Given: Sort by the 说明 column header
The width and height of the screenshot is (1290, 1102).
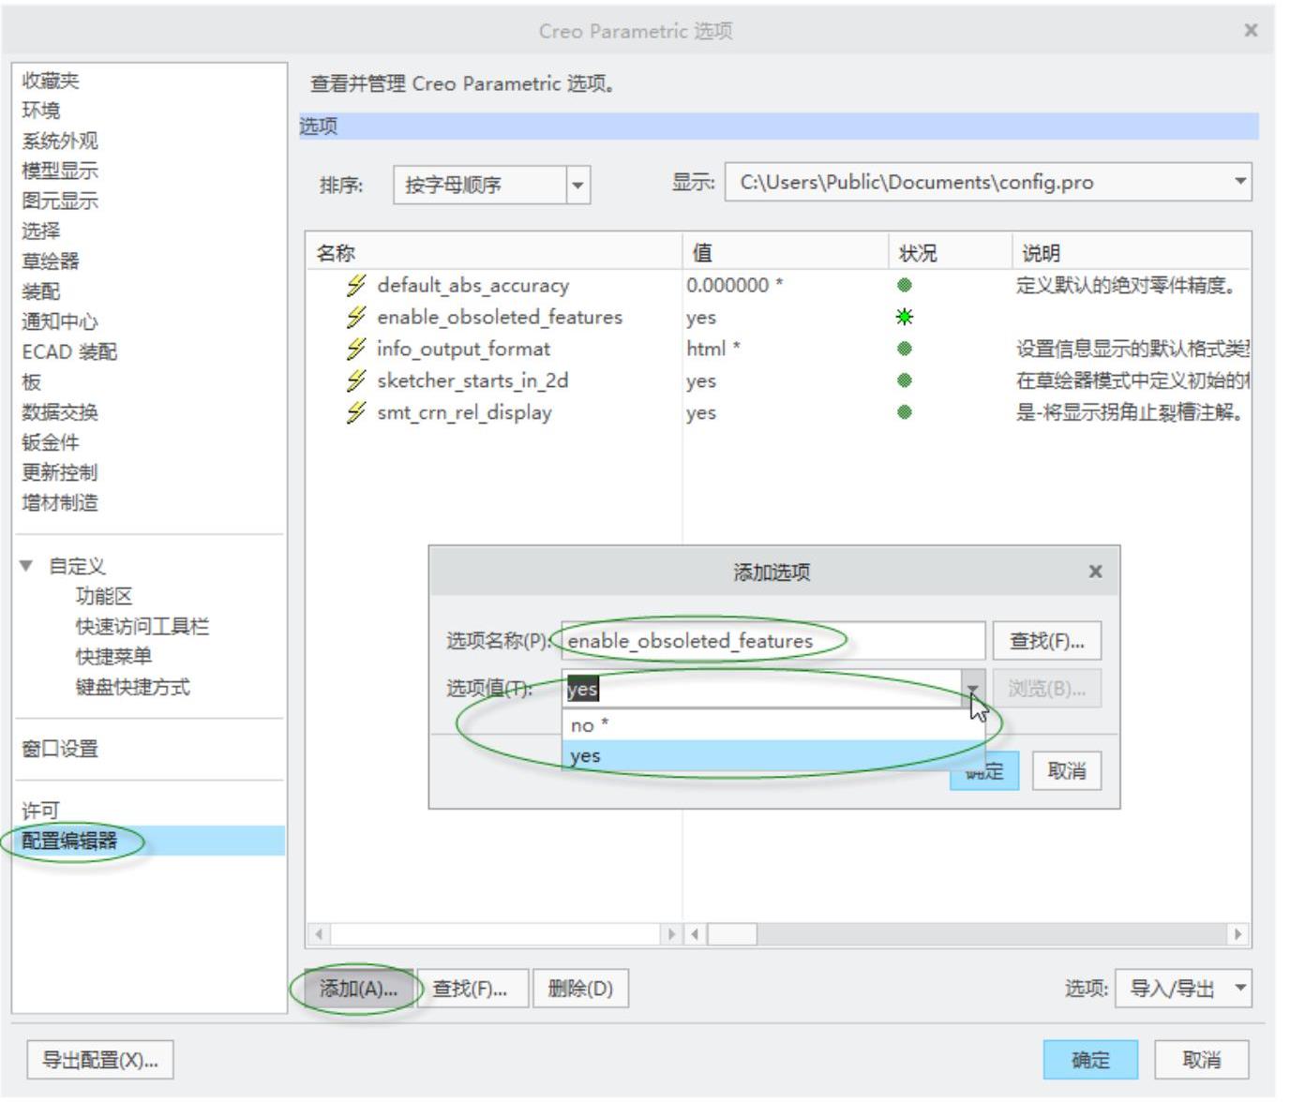Looking at the screenshot, I should 1132,253.
